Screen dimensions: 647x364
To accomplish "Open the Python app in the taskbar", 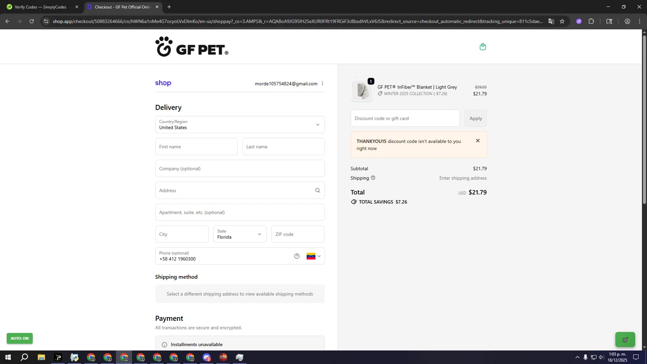I will 74,357.
